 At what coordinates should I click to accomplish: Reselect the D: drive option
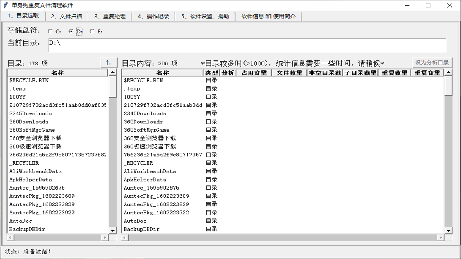point(71,31)
